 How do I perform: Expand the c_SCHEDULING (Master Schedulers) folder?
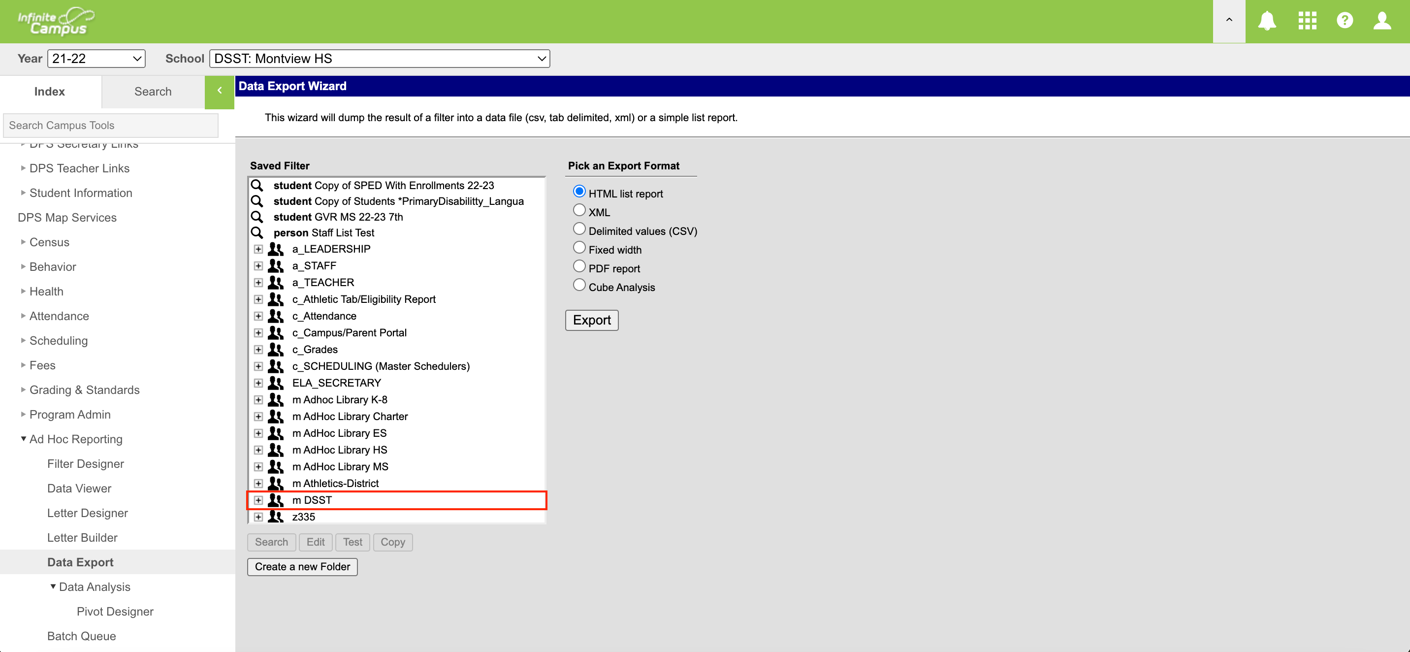[258, 366]
